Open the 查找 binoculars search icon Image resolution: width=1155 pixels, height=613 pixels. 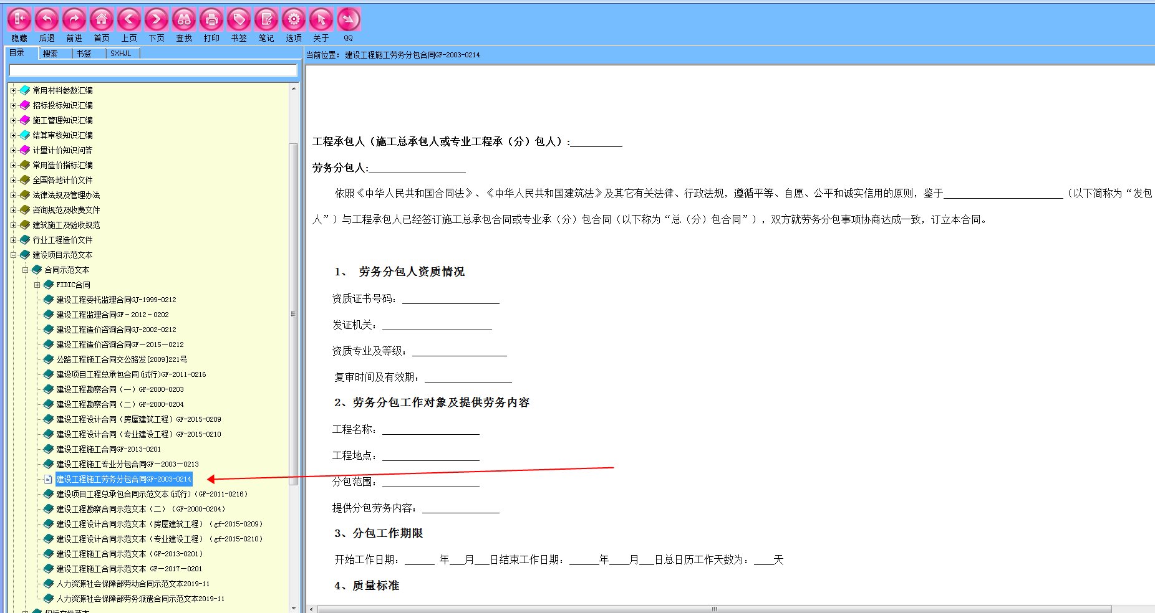(x=184, y=19)
